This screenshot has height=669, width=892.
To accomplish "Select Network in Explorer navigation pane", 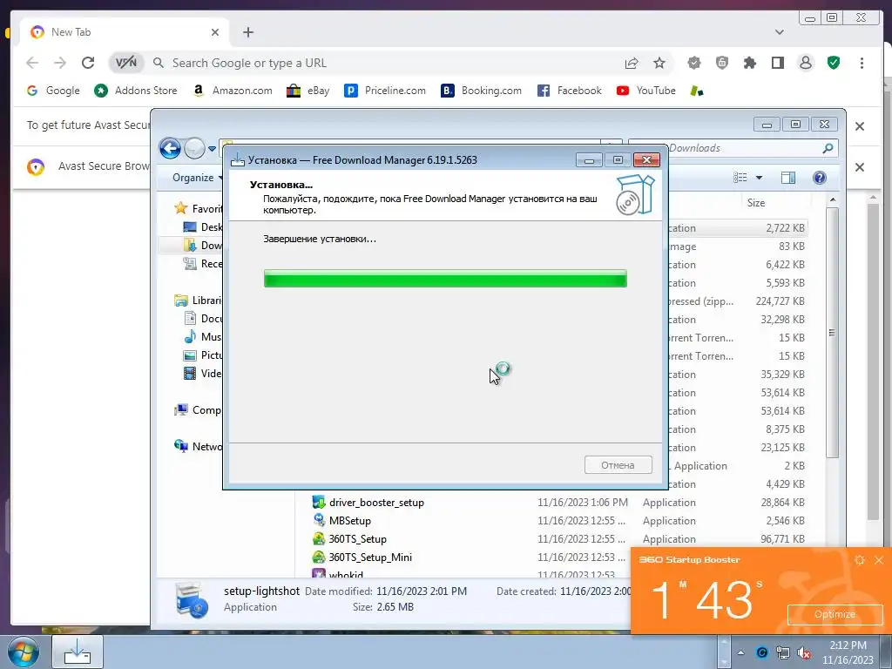I will (199, 447).
